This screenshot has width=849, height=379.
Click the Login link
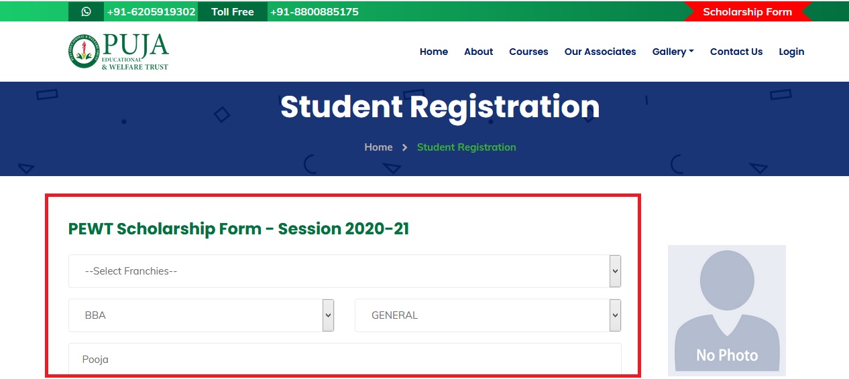coord(791,52)
